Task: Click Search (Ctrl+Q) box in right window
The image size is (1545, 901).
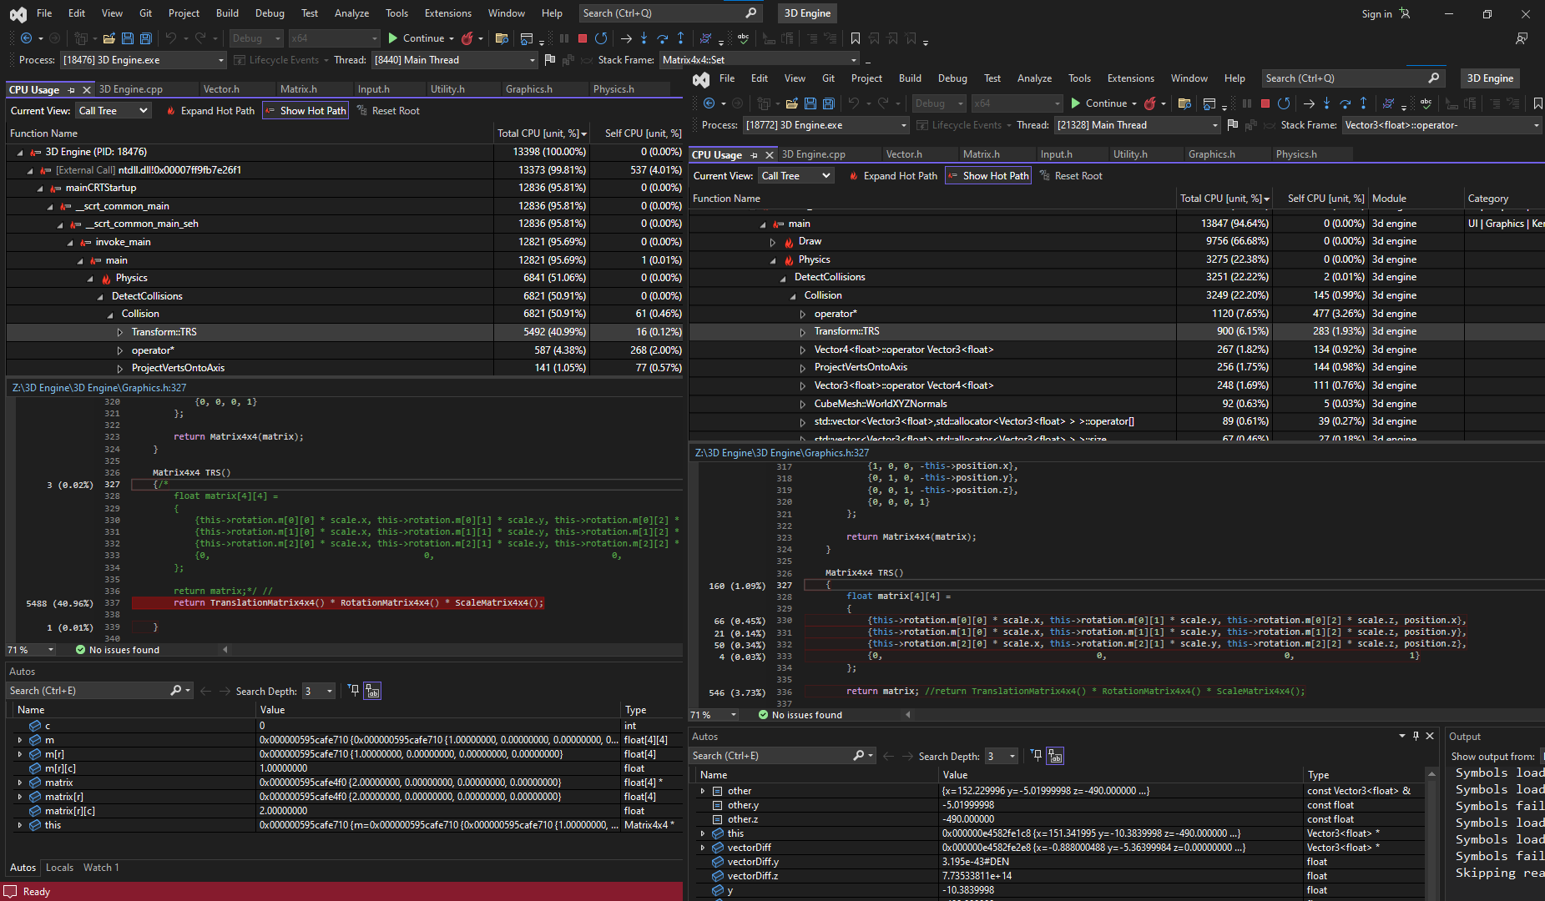Action: pyautogui.click(x=1353, y=78)
